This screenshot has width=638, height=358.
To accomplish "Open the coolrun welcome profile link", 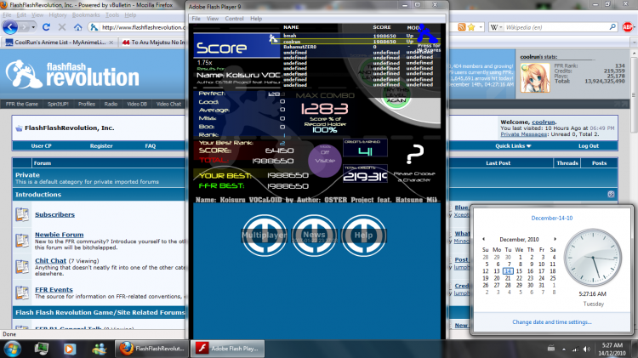I will click(x=544, y=122).
